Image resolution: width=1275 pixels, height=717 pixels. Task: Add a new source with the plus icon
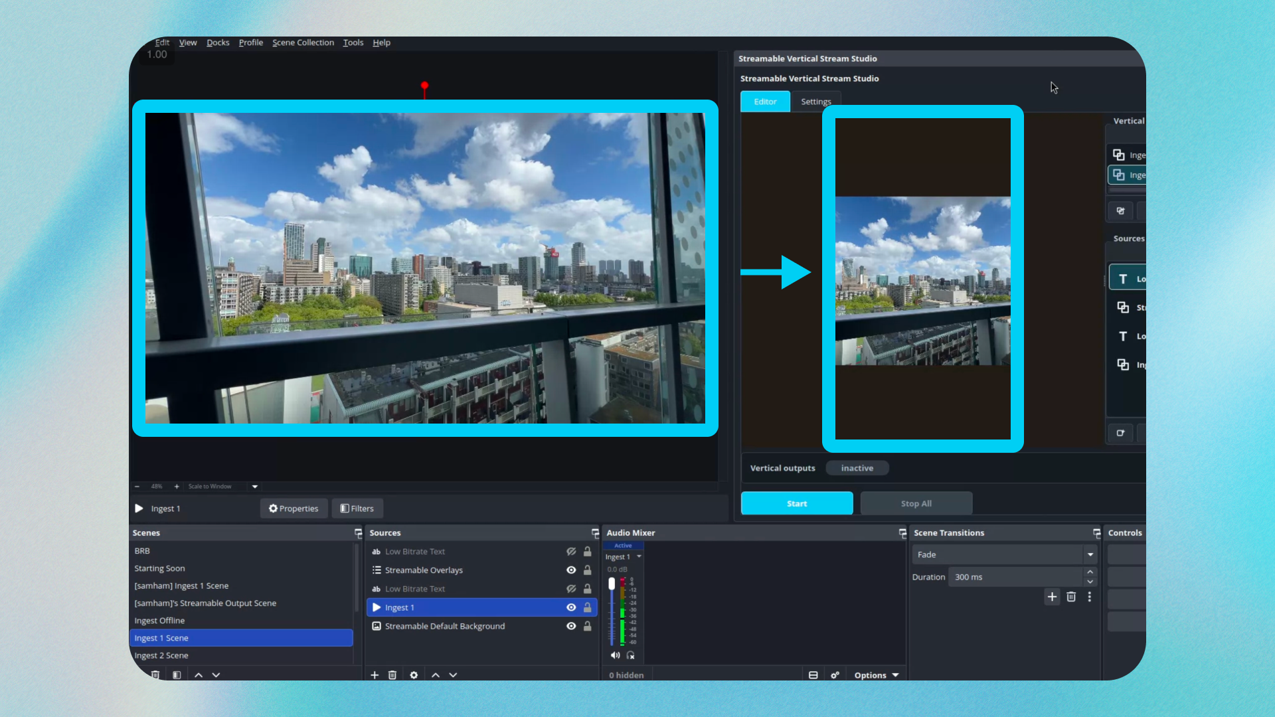375,675
